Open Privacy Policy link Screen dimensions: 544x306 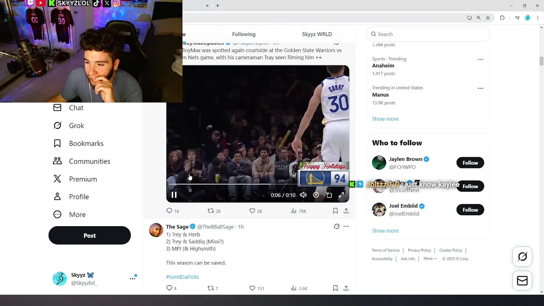(x=419, y=250)
